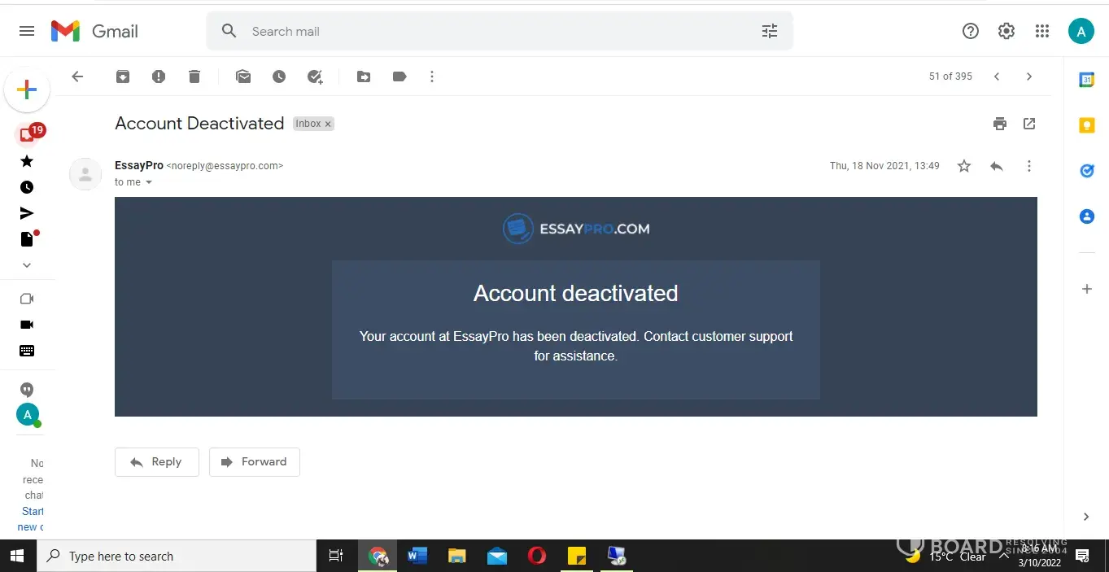The height and width of the screenshot is (572, 1109).
Task: Mark email as unread
Action: [x=243, y=76]
